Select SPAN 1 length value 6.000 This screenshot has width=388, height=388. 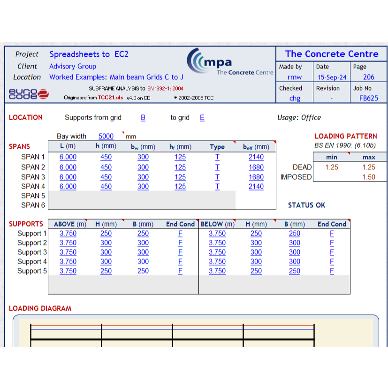(x=68, y=157)
